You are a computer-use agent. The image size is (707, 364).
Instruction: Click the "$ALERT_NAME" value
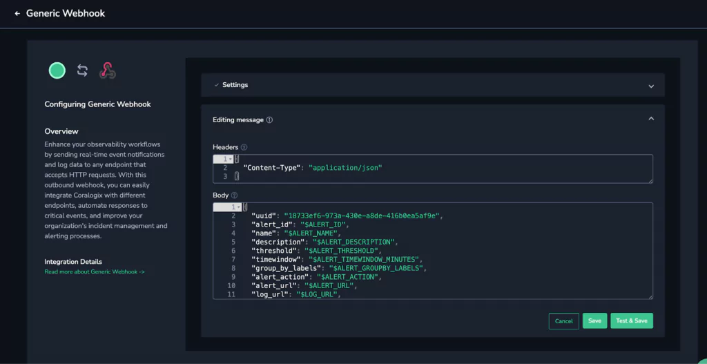pos(311,233)
